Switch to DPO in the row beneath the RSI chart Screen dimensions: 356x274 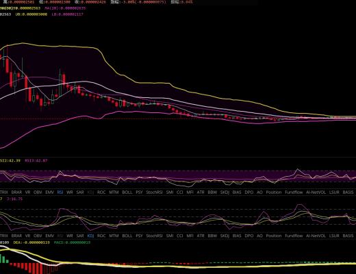pyautogui.click(x=249, y=192)
